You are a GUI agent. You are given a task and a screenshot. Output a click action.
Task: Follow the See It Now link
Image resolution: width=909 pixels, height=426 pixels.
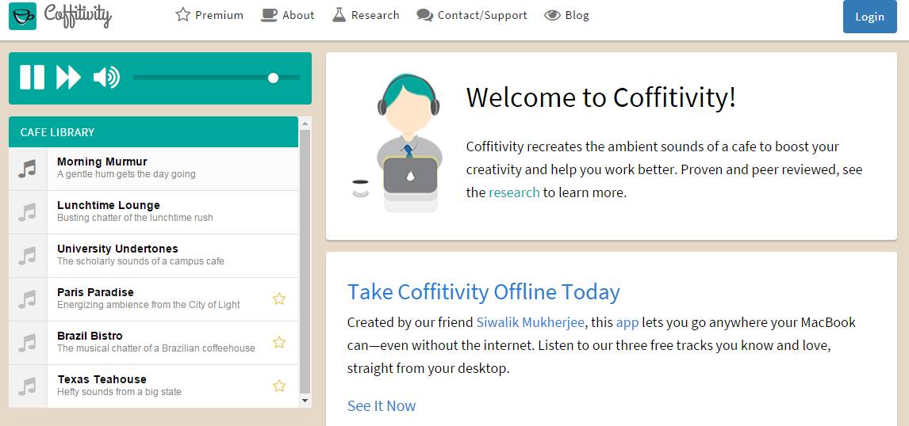coord(382,405)
